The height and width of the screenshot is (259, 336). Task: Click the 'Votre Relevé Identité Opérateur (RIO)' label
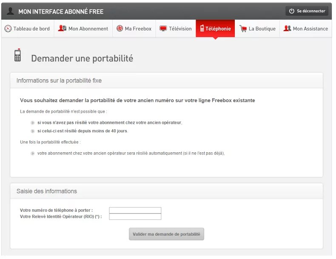coord(61,216)
